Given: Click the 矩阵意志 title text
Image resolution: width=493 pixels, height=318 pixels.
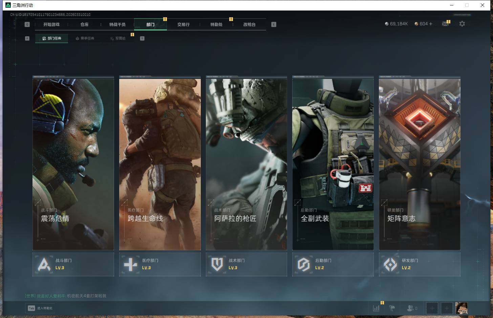Looking at the screenshot, I should coord(401,218).
